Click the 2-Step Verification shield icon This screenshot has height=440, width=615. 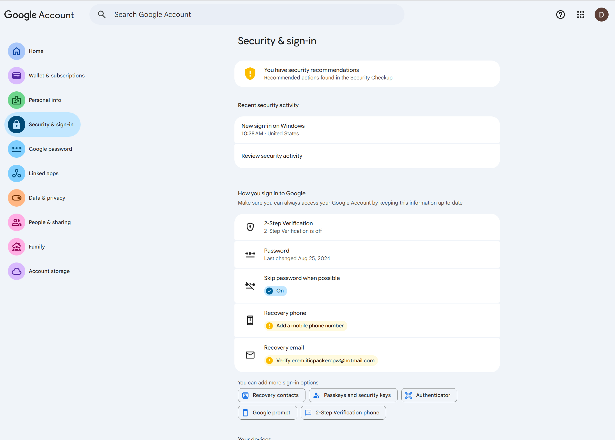pyautogui.click(x=250, y=227)
